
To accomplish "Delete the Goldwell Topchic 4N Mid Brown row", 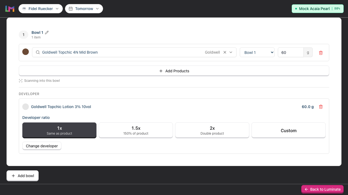I will click(321, 53).
